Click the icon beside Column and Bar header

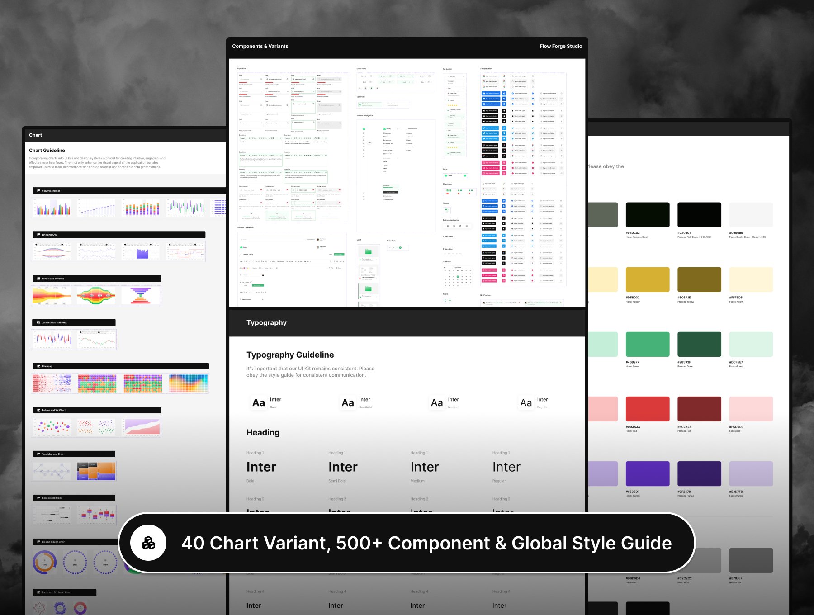point(38,191)
